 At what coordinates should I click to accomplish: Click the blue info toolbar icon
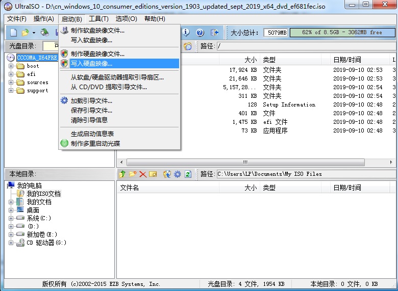click(x=186, y=32)
